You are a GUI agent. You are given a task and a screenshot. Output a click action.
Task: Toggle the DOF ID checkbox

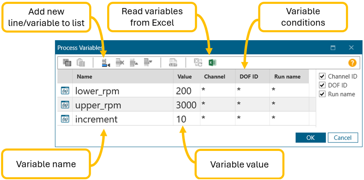click(322, 85)
